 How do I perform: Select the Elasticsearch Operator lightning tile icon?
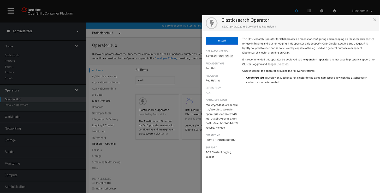click(142, 101)
